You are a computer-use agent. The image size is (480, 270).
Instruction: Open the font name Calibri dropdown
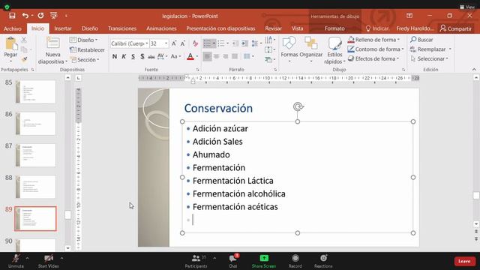[x=147, y=43]
